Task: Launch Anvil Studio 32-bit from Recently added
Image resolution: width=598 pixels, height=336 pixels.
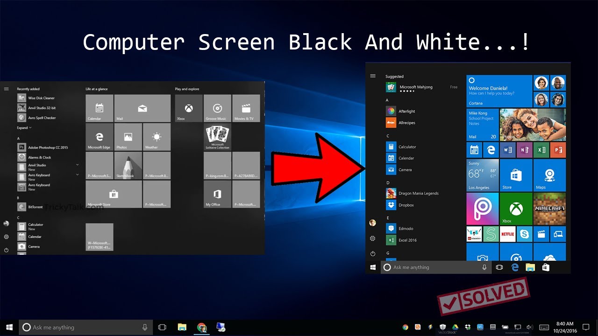Action: point(36,108)
